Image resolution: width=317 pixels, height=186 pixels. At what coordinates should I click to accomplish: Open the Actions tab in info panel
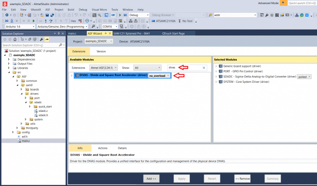tap(102, 148)
